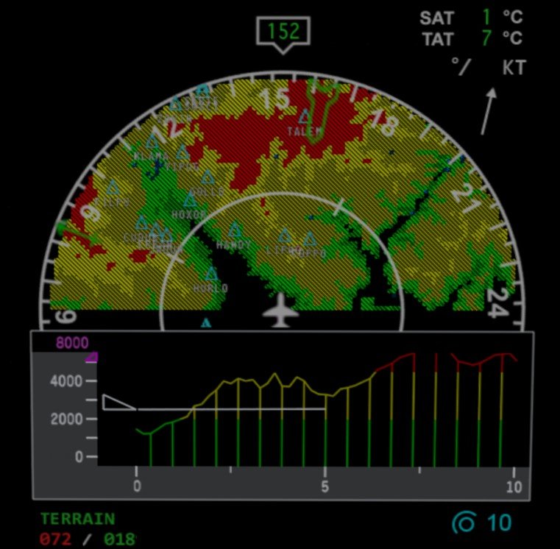Screen dimensions: 560x549
Task: Click the TERRAIN mode label
Action: click(78, 519)
